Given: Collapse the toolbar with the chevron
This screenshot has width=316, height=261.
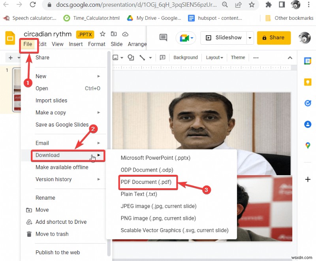Looking at the screenshot, I should [x=291, y=57].
